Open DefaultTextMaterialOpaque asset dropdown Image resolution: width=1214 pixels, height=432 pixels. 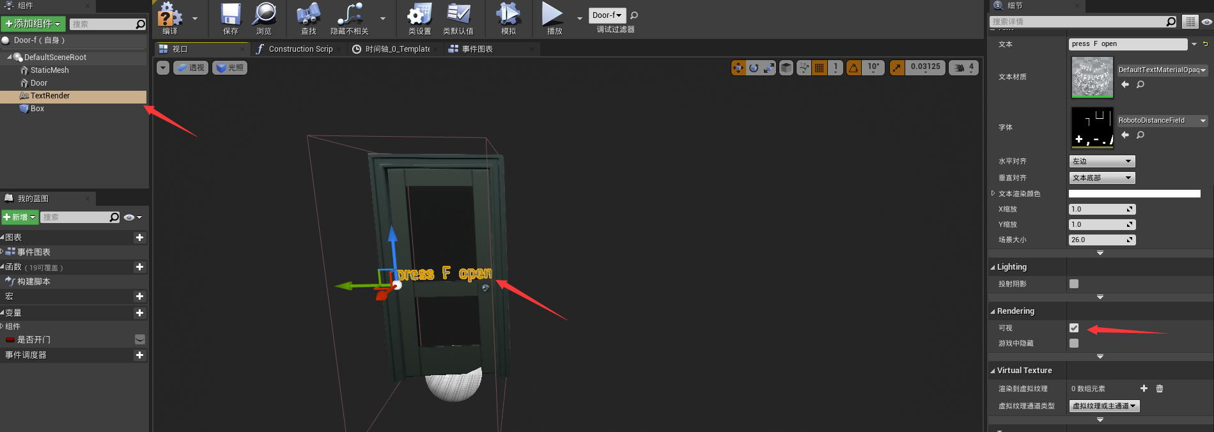point(1162,70)
